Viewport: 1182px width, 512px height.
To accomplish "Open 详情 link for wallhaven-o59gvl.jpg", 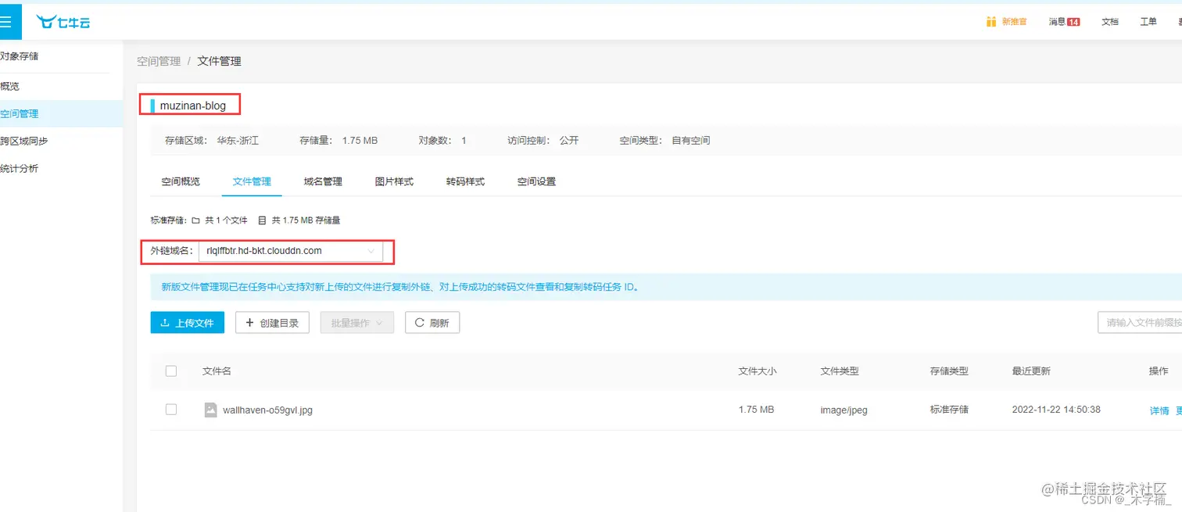I will [x=1159, y=410].
